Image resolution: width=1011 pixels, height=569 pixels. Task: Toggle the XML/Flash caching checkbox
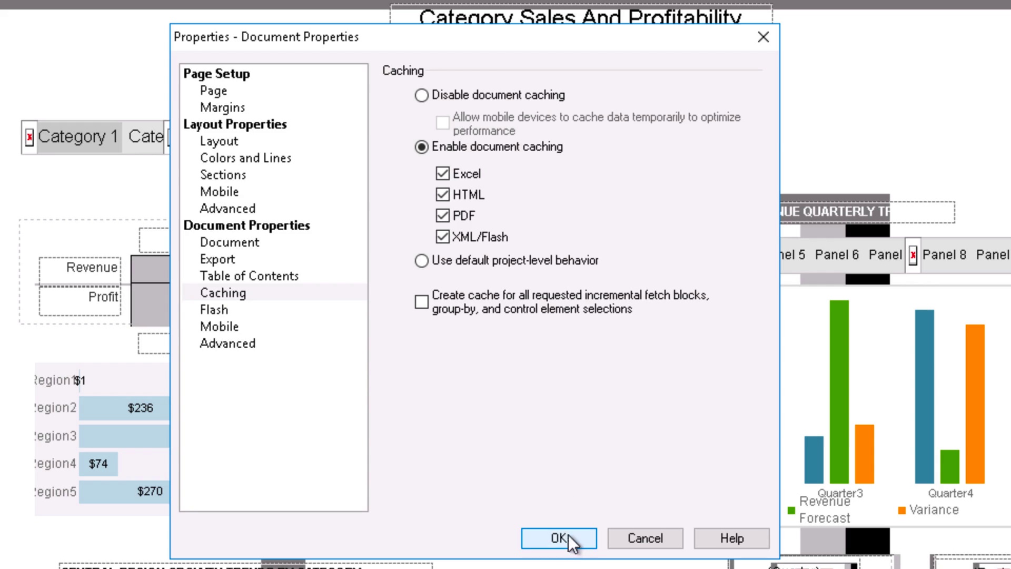click(x=442, y=237)
